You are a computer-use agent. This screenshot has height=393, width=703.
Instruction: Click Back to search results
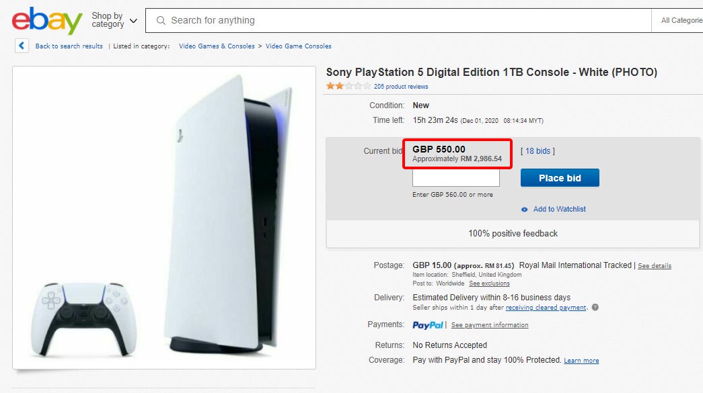[69, 46]
